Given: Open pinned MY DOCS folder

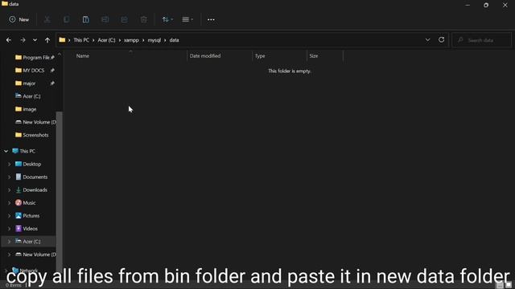Looking at the screenshot, I should pyautogui.click(x=30, y=71).
